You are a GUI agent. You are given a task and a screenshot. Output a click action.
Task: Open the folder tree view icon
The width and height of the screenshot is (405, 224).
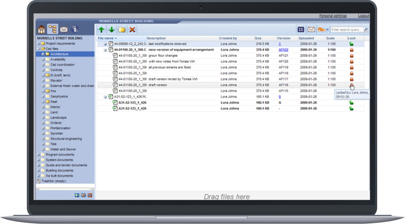(x=53, y=29)
